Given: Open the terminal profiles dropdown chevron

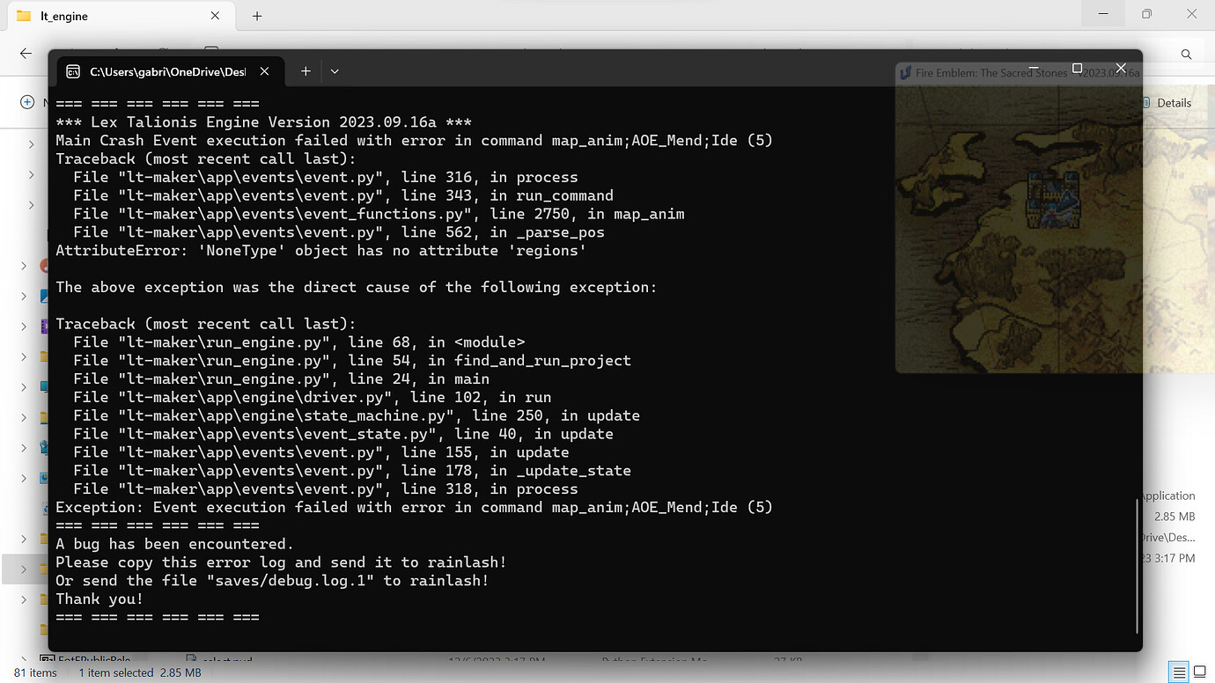Looking at the screenshot, I should point(335,71).
